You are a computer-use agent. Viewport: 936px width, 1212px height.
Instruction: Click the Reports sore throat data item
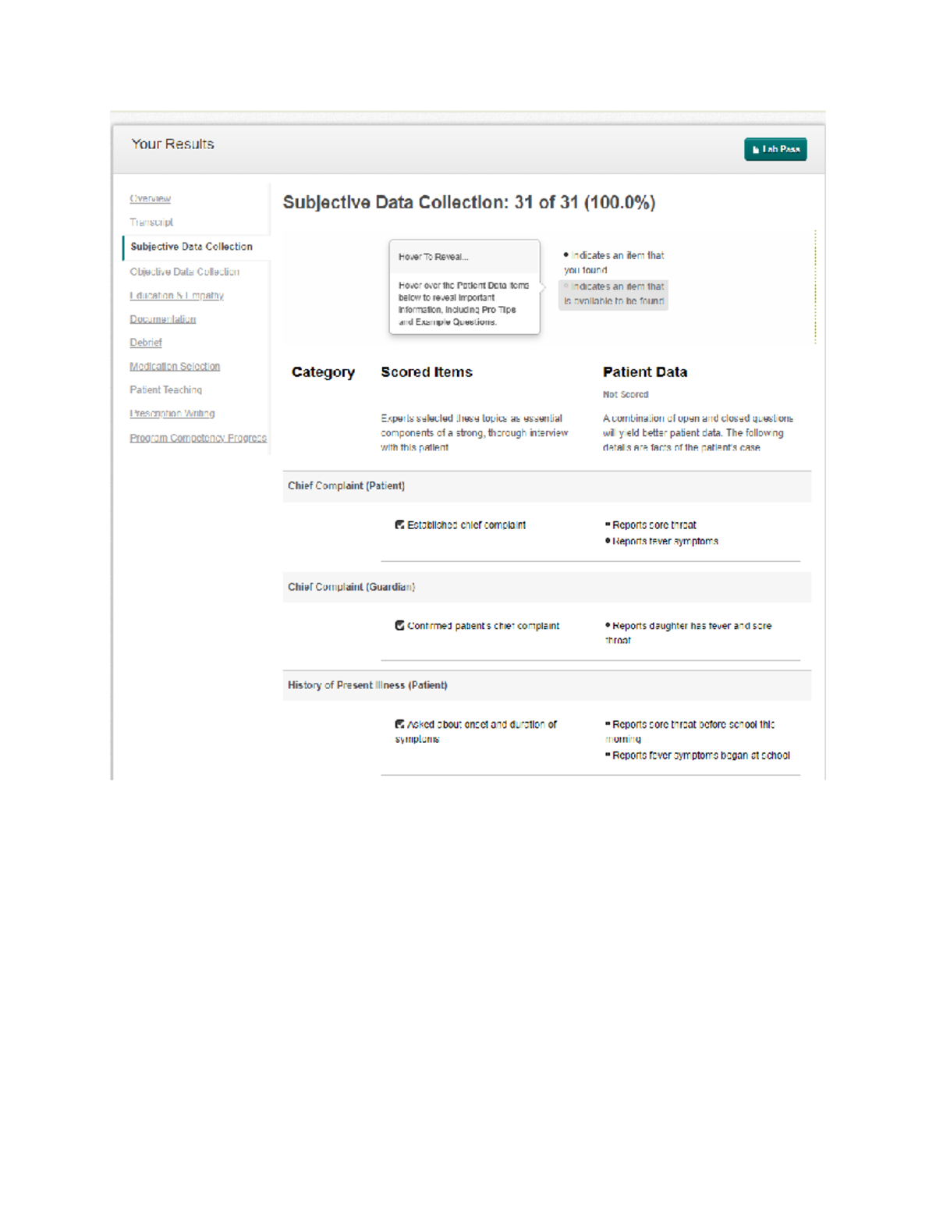(x=654, y=525)
